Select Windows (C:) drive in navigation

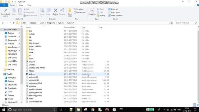coord(13,102)
